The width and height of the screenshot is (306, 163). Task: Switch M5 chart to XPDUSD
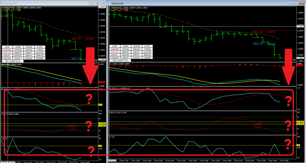(x=137, y=49)
